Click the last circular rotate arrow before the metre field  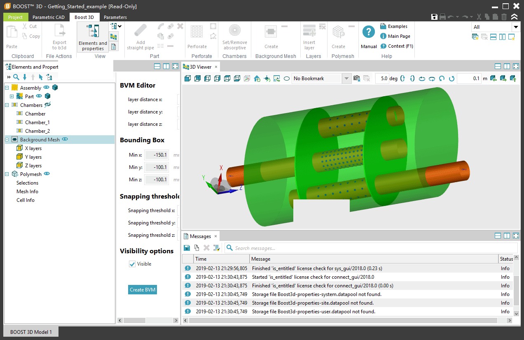pyautogui.click(x=452, y=78)
